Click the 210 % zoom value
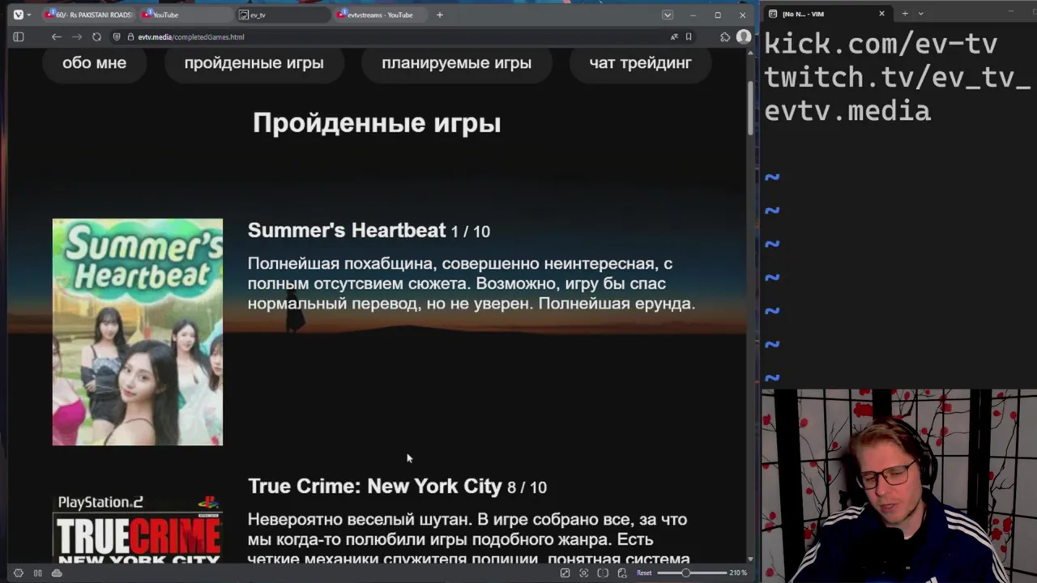The image size is (1037, 583). (737, 572)
